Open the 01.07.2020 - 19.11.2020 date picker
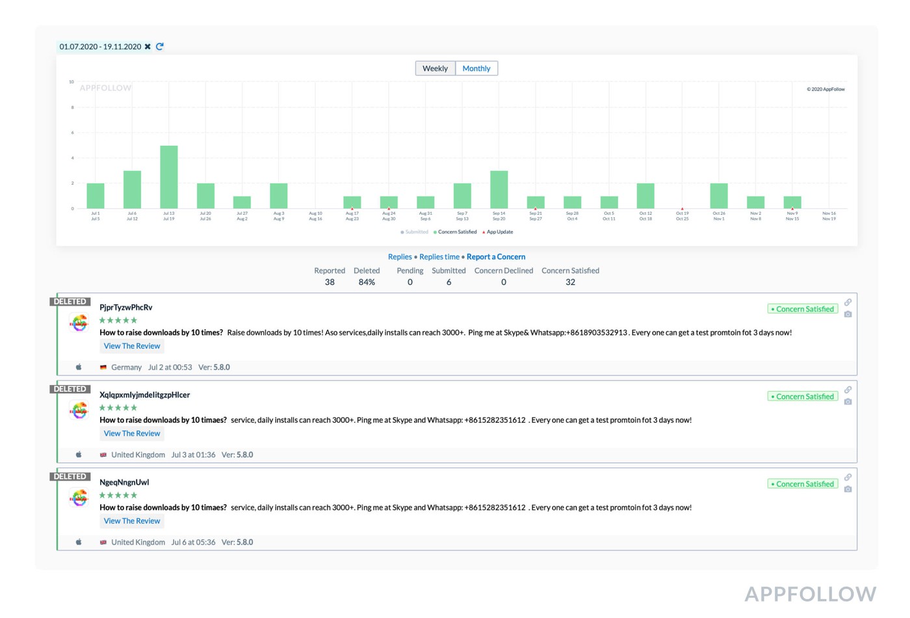 100,47
